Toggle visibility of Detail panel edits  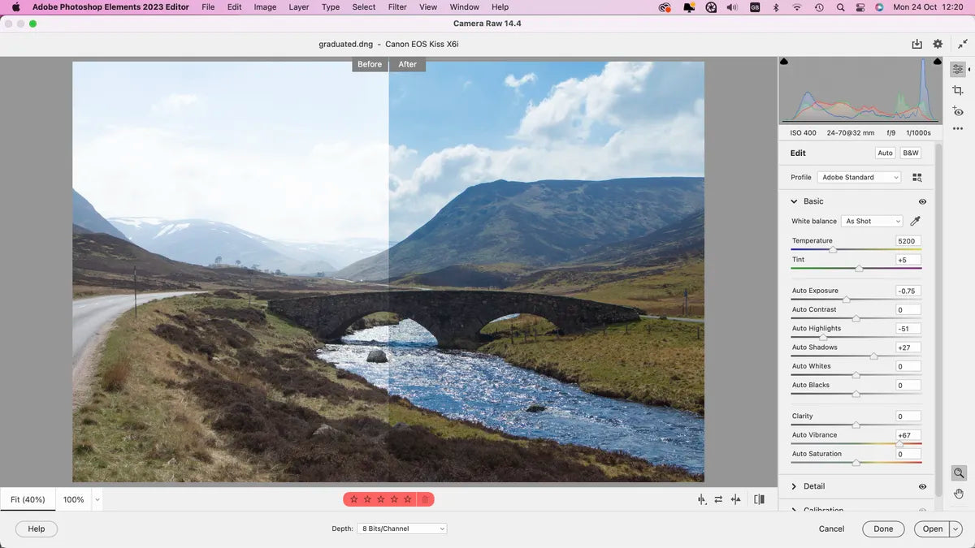(922, 486)
